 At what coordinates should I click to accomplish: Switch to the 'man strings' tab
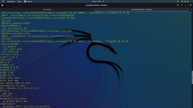47,9
